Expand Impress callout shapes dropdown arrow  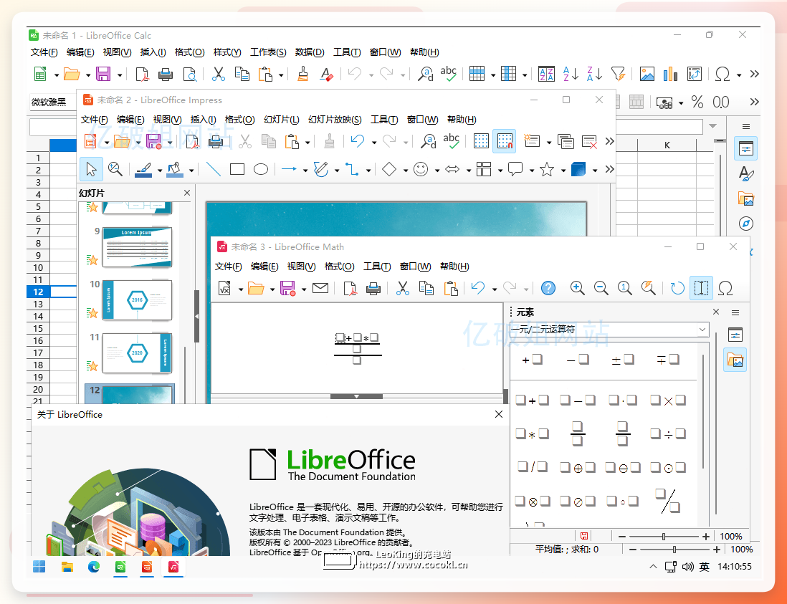point(532,171)
